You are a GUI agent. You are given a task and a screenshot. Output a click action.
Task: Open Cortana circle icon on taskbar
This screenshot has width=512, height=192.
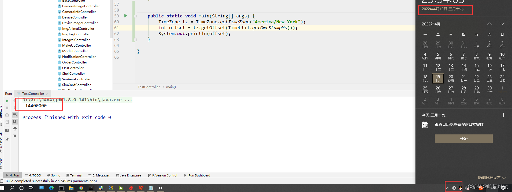(x=21, y=188)
